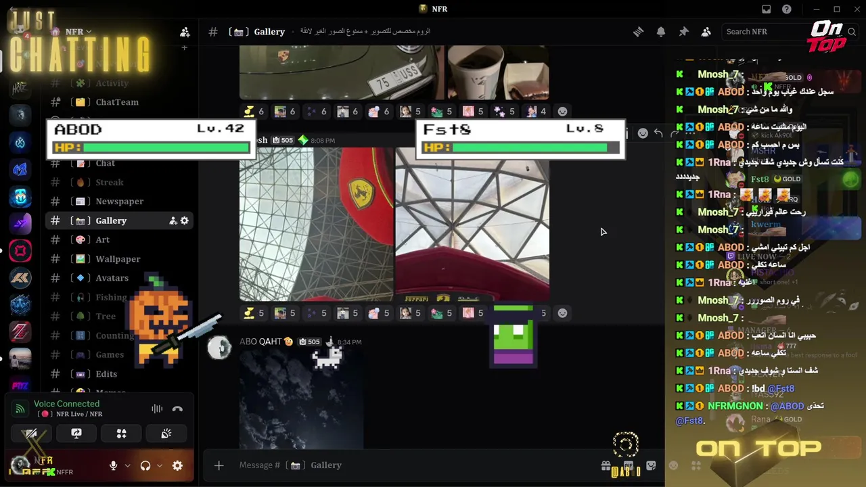This screenshot has height=487, width=866.
Task: Start sharing your screen
Action: click(x=76, y=434)
